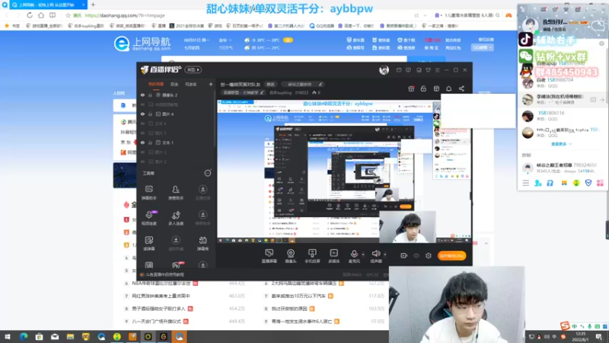Viewport: 609px width, 343px height.
Task: Share the live room via share icon
Action: point(461,88)
